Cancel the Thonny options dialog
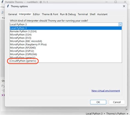130x115 pixels. [117, 102]
